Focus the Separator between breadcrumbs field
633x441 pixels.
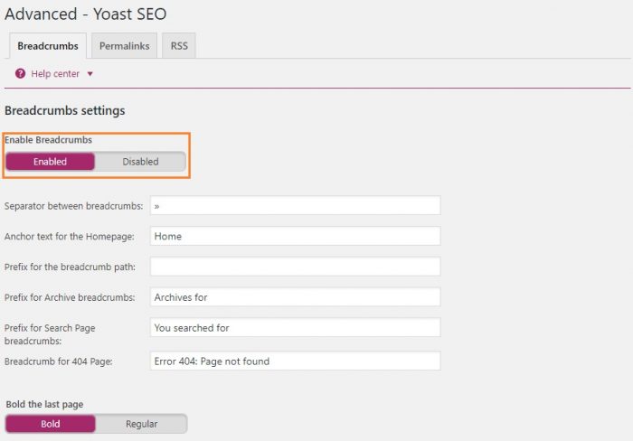point(295,206)
